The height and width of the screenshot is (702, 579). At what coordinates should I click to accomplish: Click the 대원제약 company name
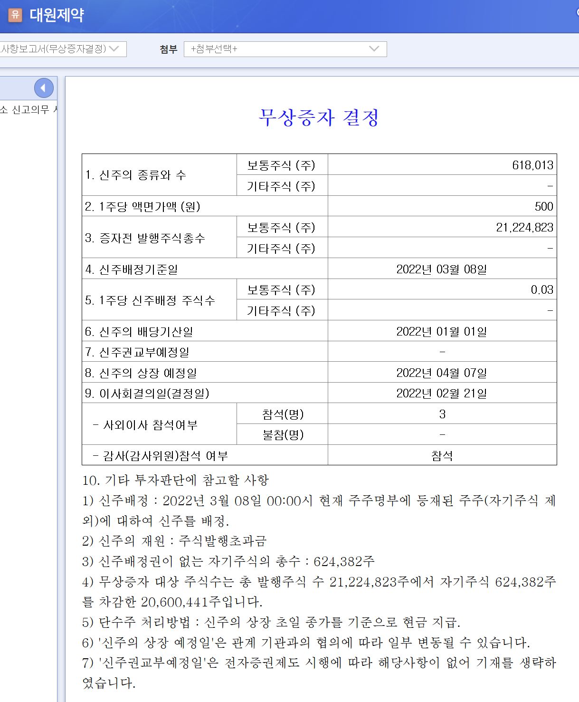click(57, 15)
